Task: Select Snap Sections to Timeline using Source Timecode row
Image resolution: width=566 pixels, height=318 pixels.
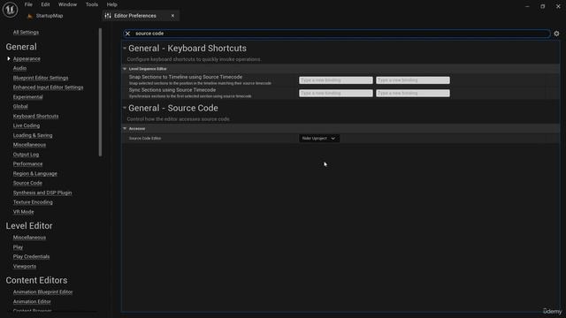Action: (340, 80)
